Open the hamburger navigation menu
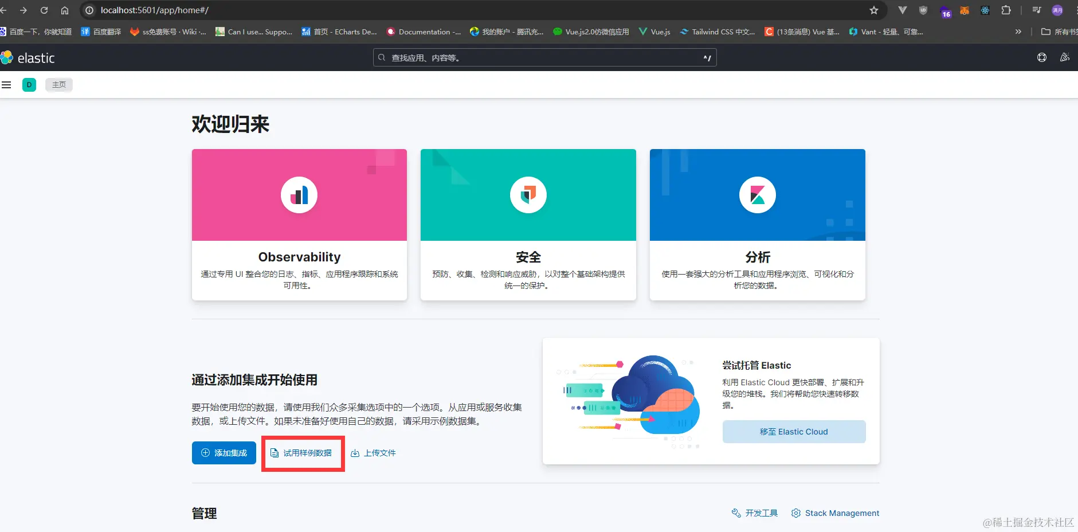The height and width of the screenshot is (532, 1078). point(6,85)
